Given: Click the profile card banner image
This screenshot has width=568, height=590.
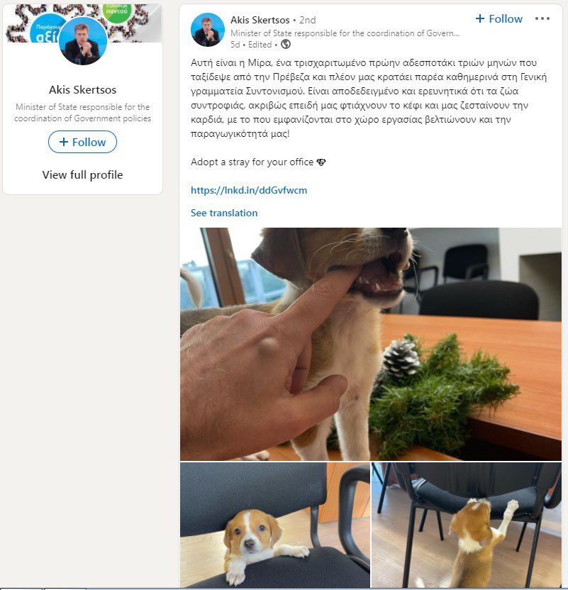Looking at the screenshot, I should (x=83, y=23).
